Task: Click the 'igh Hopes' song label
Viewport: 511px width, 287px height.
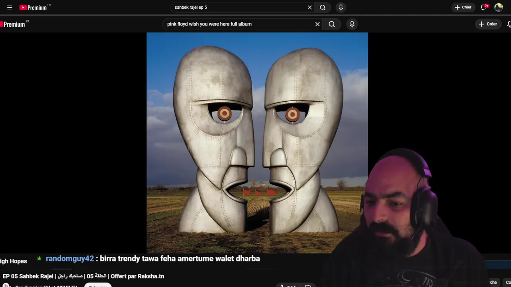Action: (14, 261)
